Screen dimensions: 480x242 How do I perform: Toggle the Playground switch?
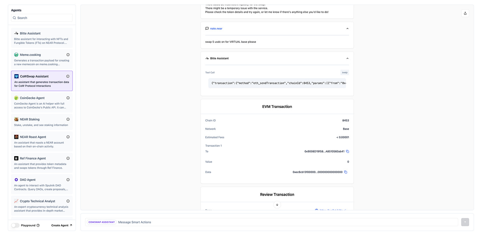pos(15,225)
